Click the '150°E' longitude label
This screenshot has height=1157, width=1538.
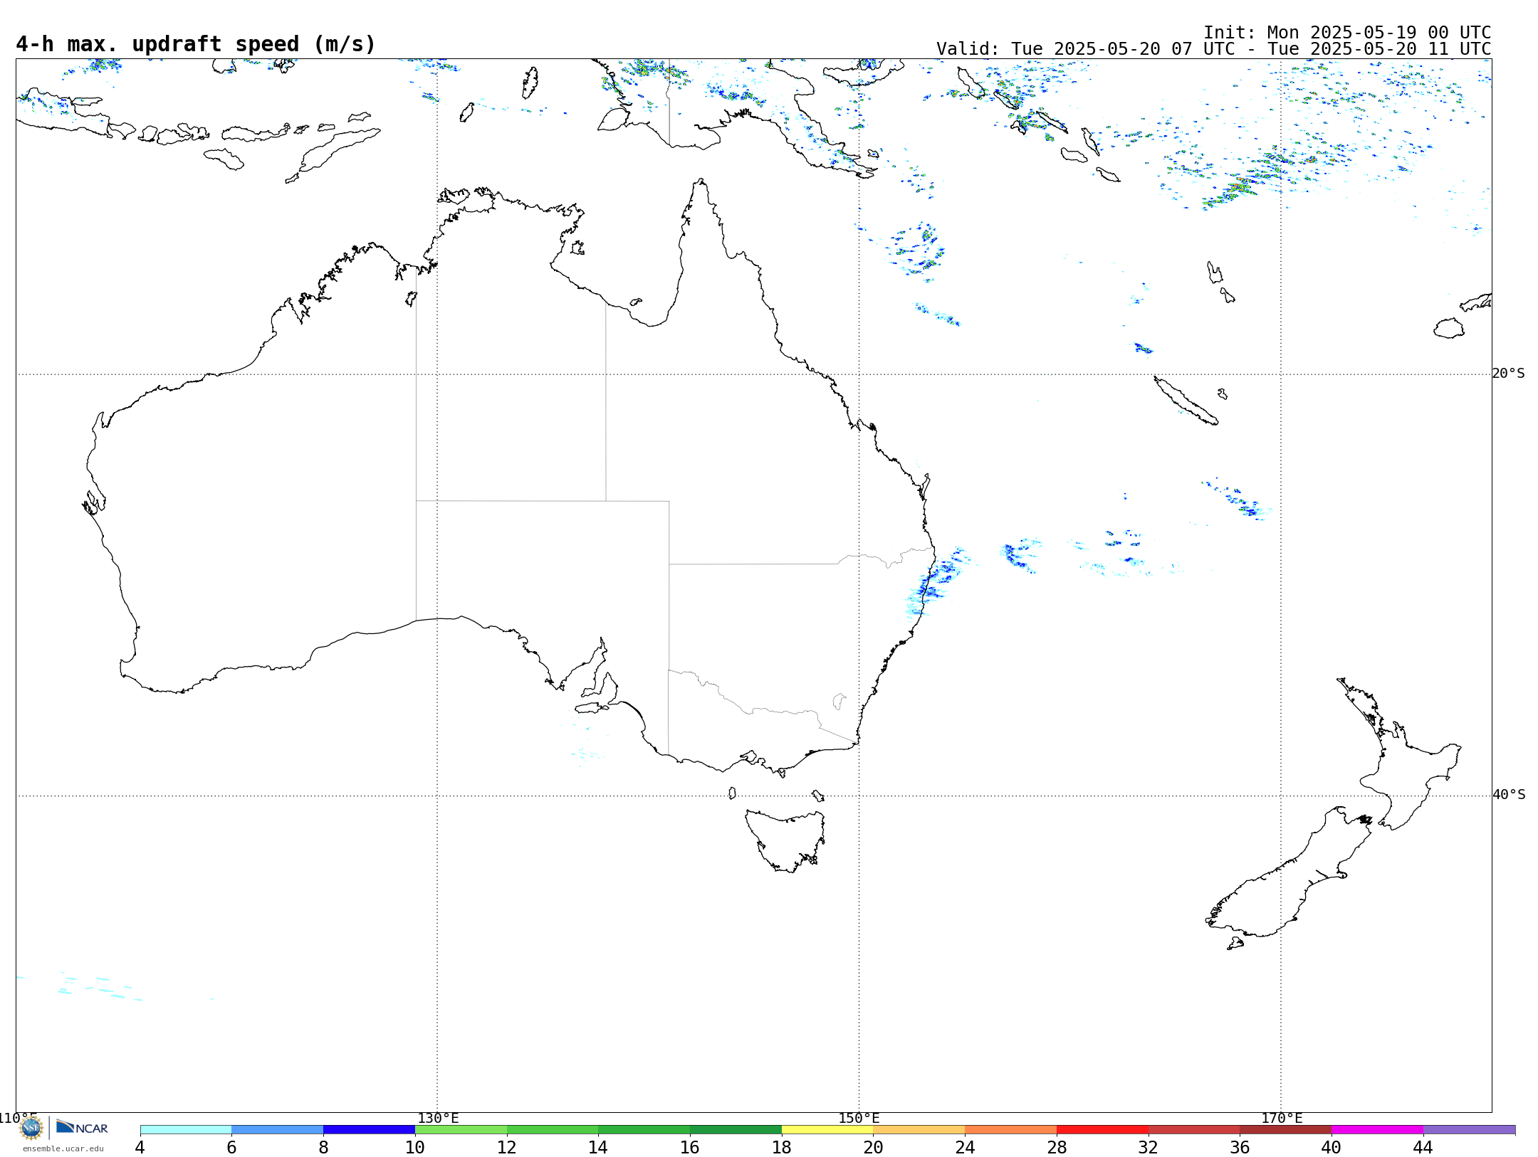(859, 1118)
